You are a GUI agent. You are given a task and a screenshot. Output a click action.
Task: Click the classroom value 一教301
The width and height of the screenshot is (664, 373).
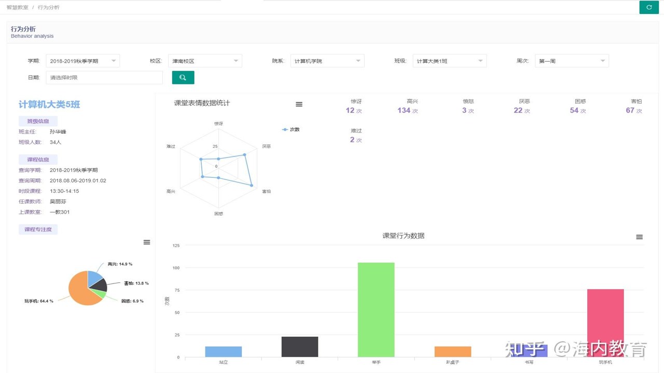click(60, 212)
